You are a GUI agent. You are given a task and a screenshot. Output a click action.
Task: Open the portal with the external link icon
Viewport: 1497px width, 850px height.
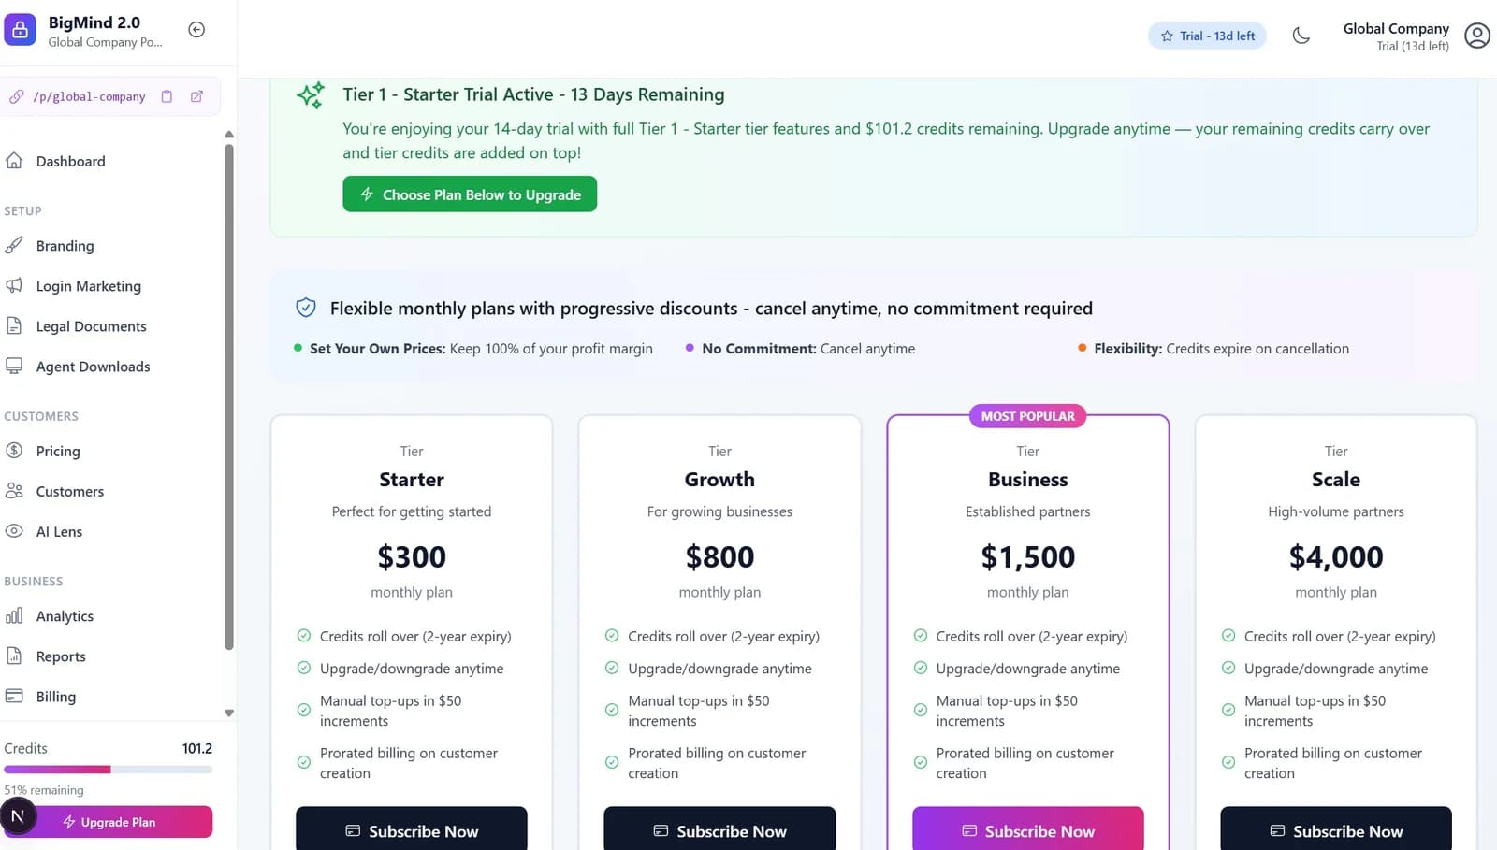pyautogui.click(x=196, y=96)
